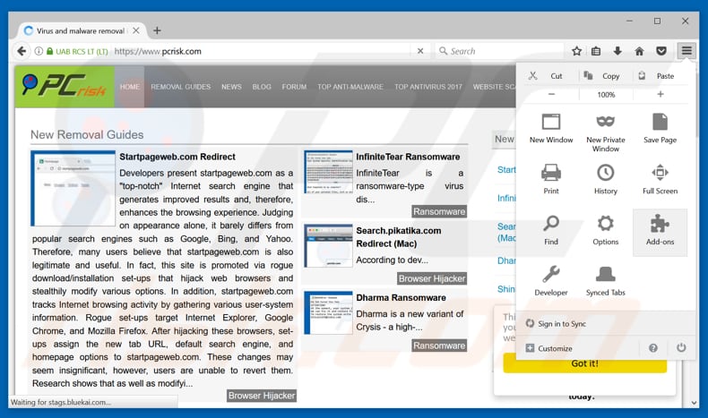Click the URL address bar

click(262, 51)
